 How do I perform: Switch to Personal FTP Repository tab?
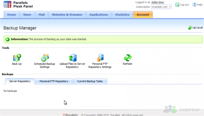click(x=54, y=81)
